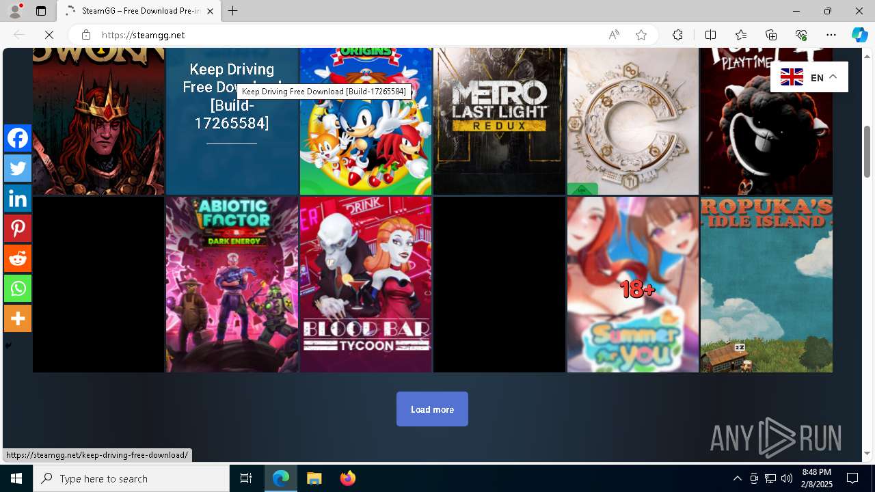The image size is (875, 492).
Task: Open the Blood Bar Tycoon thumbnail
Action: [366, 284]
